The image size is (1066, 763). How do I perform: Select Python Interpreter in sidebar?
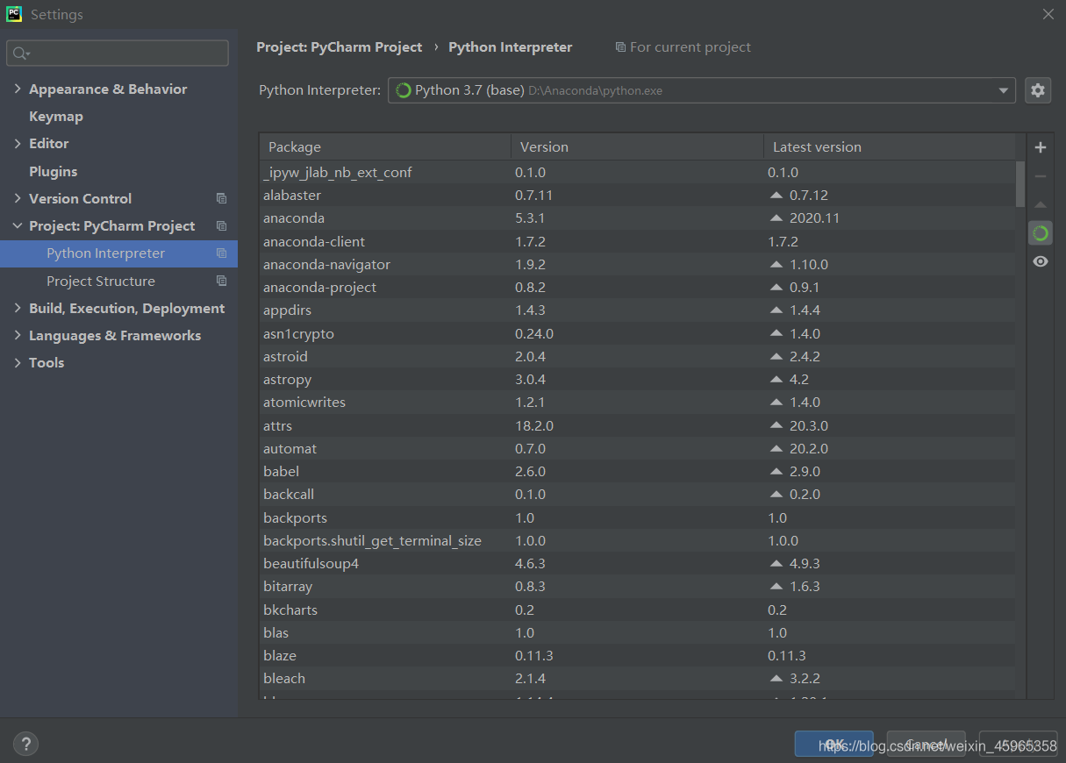coord(118,253)
